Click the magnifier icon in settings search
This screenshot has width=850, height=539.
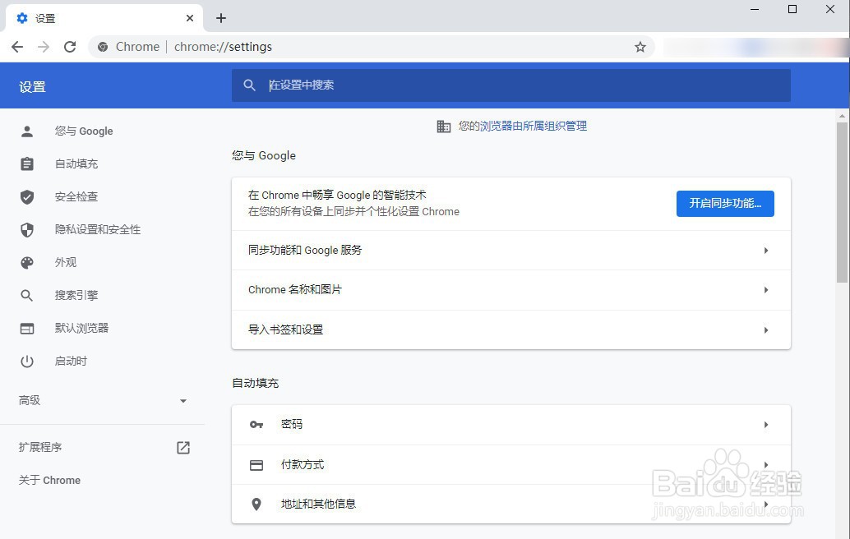tap(249, 85)
